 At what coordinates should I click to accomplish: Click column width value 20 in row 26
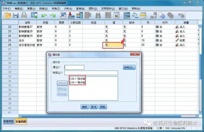143,45
